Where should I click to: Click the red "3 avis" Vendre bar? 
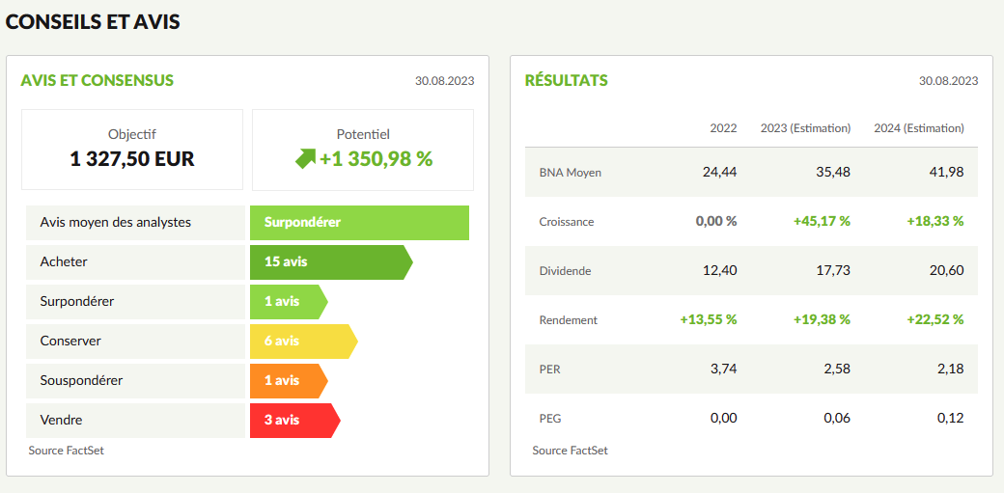[293, 420]
